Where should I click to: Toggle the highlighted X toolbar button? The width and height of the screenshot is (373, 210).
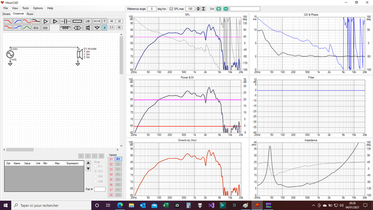pyautogui.click(x=104, y=27)
